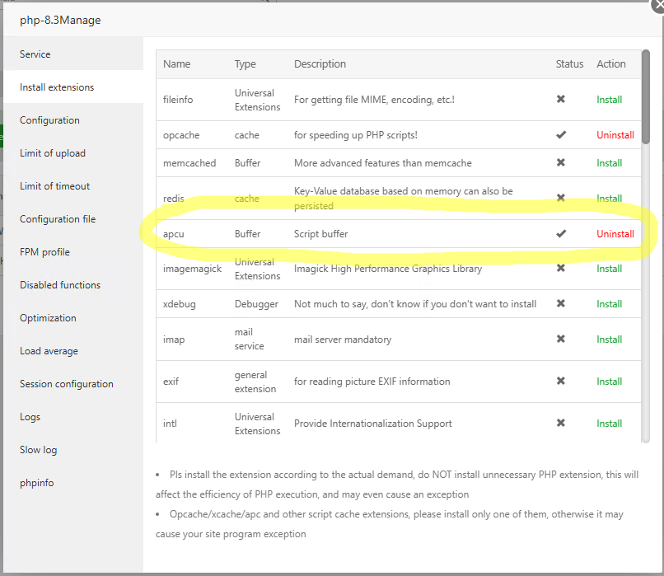
Task: Click the apcu installed checkmark icon
Action: (x=561, y=234)
